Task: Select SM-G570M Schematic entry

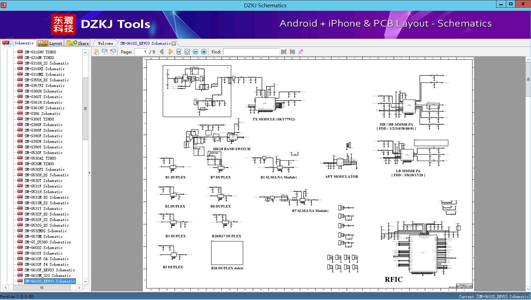Action: point(43,236)
